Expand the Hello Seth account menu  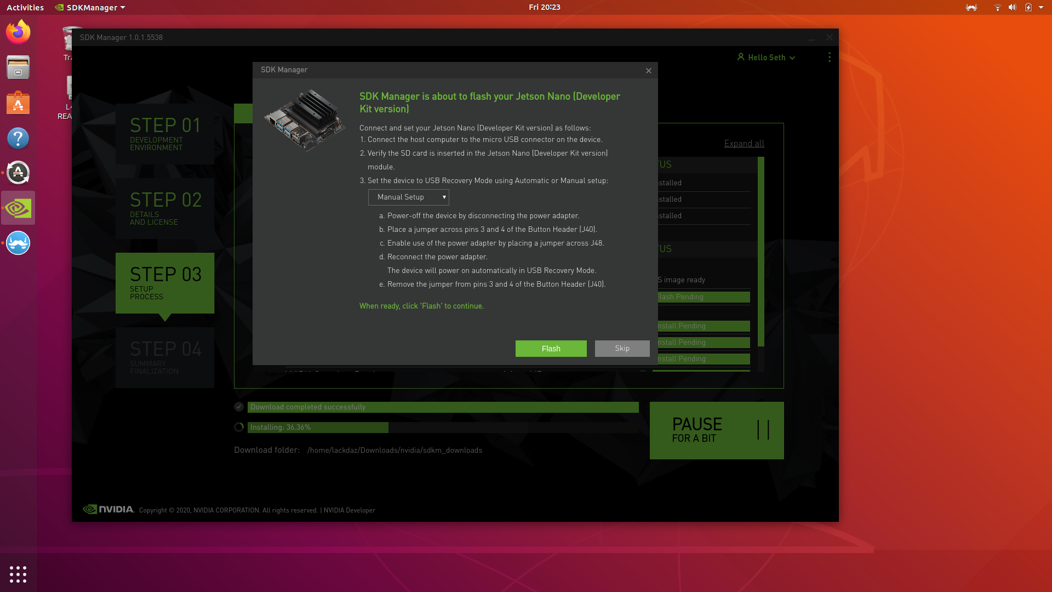(766, 58)
